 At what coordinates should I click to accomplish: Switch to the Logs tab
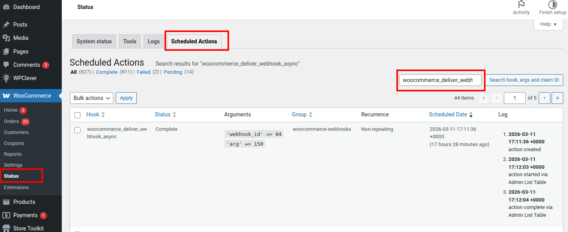(154, 41)
